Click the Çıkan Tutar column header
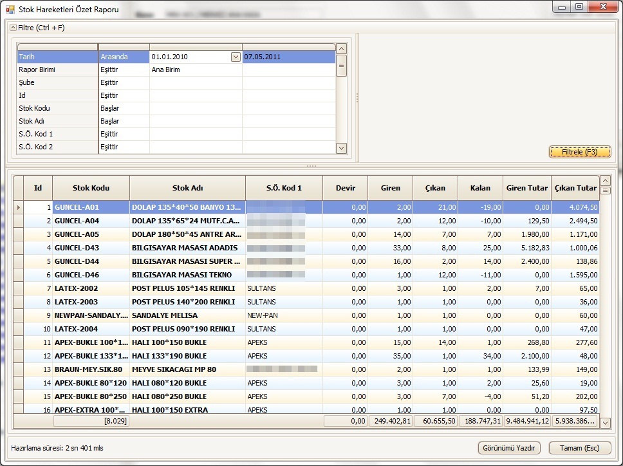The height and width of the screenshot is (466, 623). (575, 188)
